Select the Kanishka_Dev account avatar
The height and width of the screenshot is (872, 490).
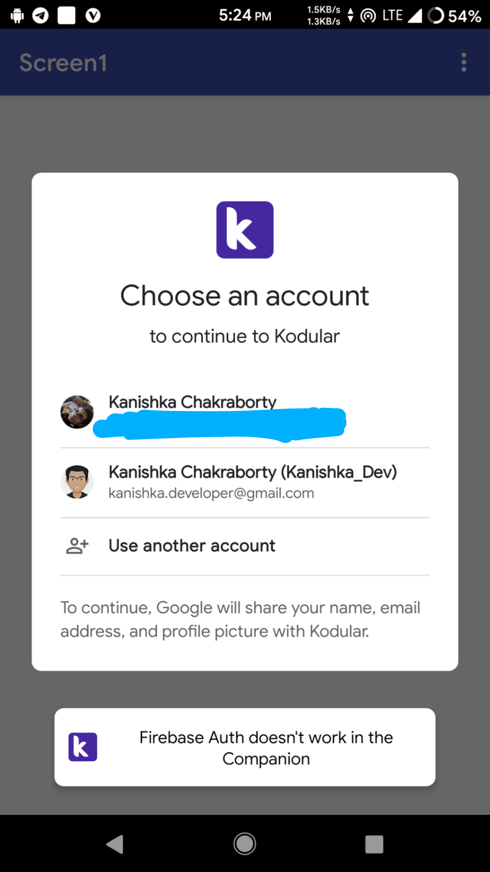point(77,482)
